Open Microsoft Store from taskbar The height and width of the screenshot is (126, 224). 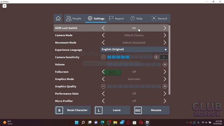coord(134,122)
